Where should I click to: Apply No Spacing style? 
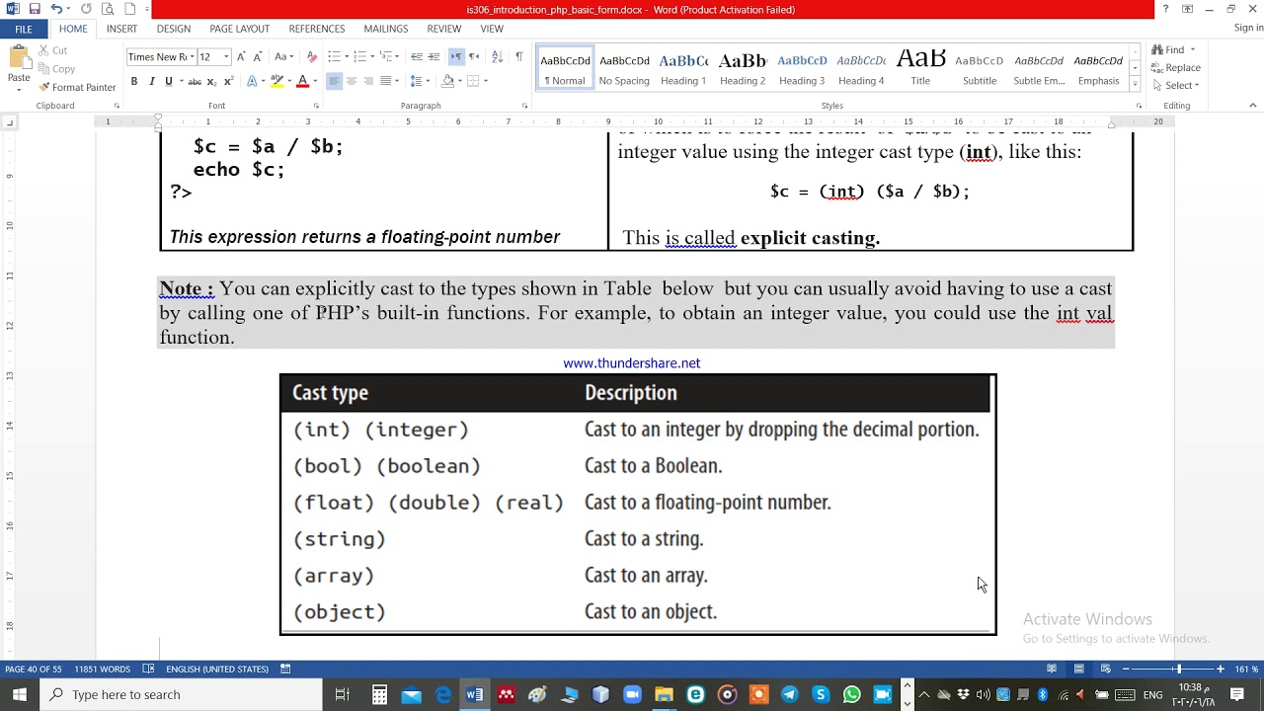pos(624,69)
